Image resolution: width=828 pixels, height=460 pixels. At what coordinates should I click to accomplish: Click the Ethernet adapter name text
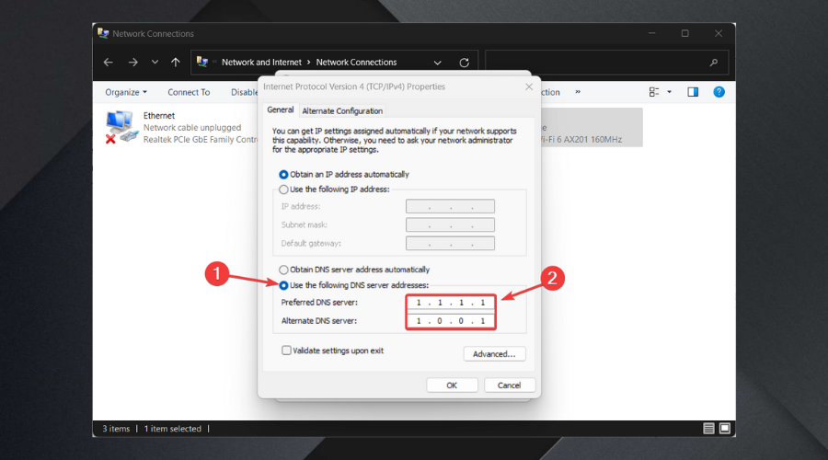(159, 115)
